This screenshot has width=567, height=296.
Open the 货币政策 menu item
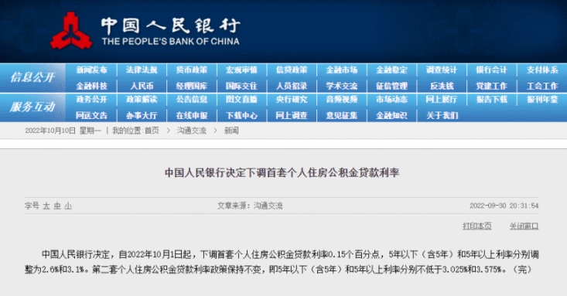192,70
